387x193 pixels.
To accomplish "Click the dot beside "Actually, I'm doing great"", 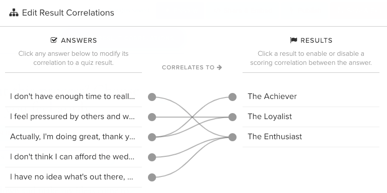I will [x=152, y=137].
